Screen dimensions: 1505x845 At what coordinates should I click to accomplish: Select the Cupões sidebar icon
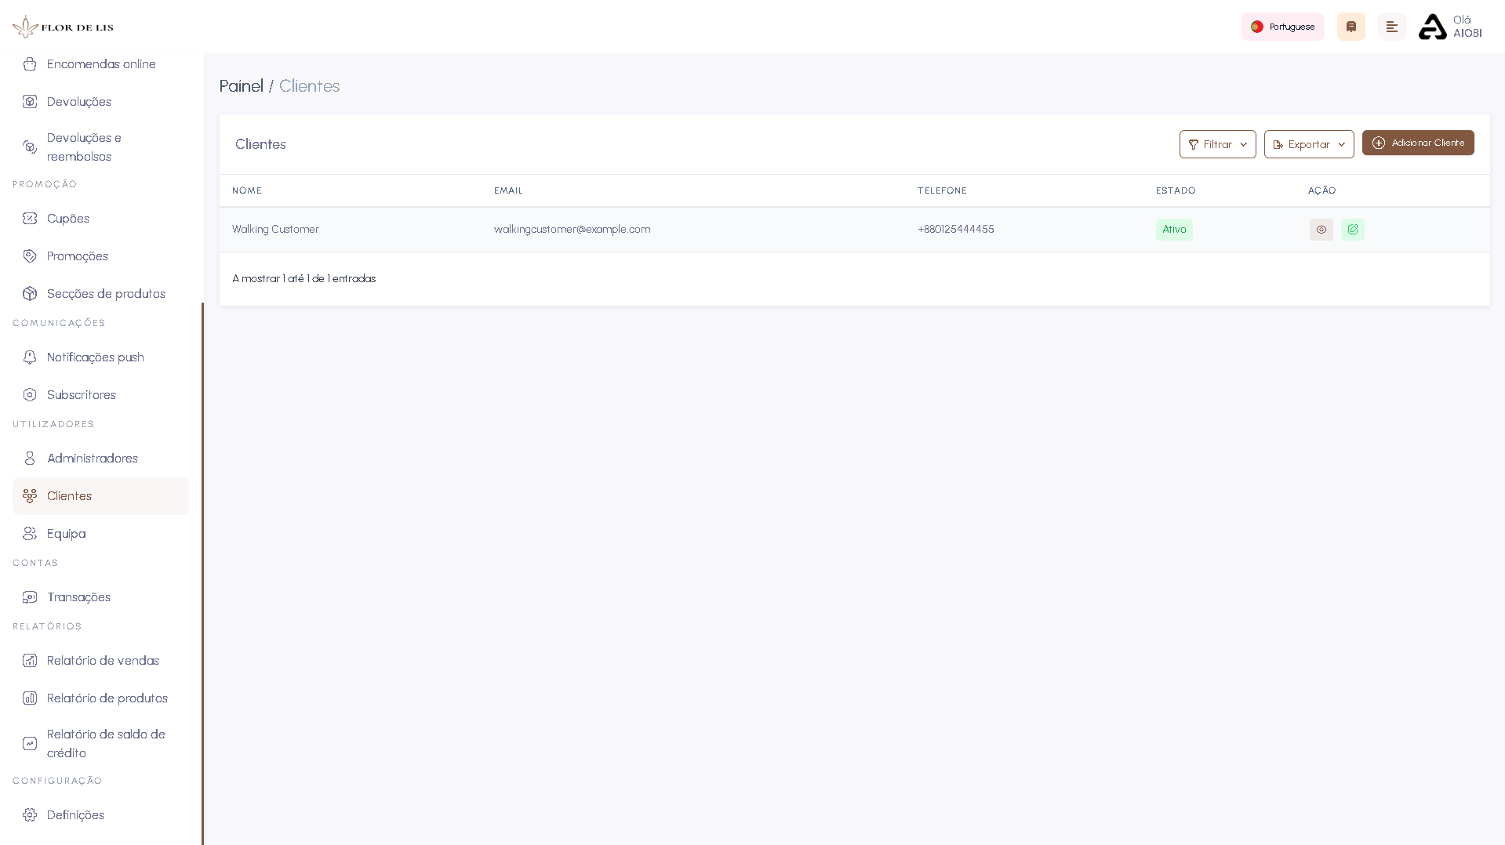(x=30, y=219)
